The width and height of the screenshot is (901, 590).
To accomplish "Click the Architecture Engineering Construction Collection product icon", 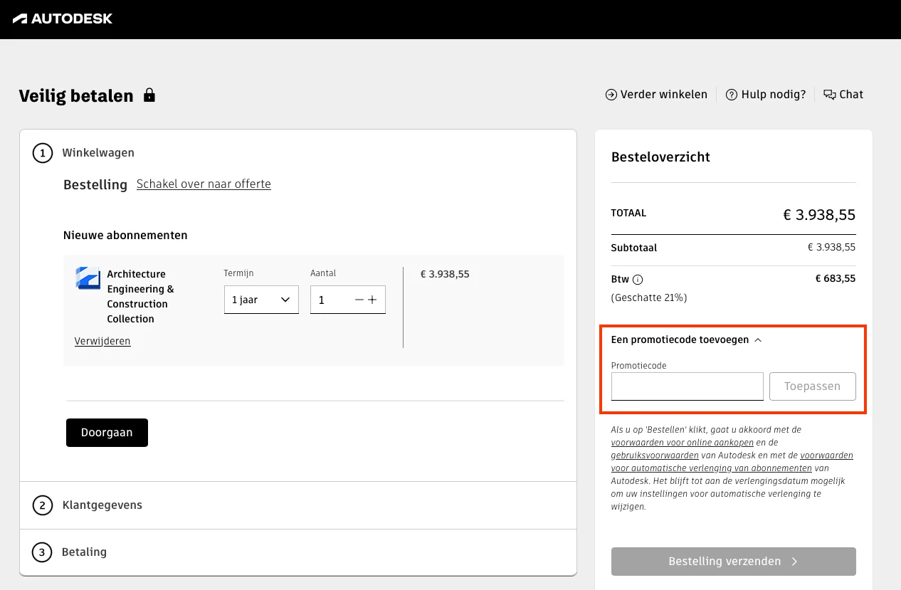I will point(88,278).
